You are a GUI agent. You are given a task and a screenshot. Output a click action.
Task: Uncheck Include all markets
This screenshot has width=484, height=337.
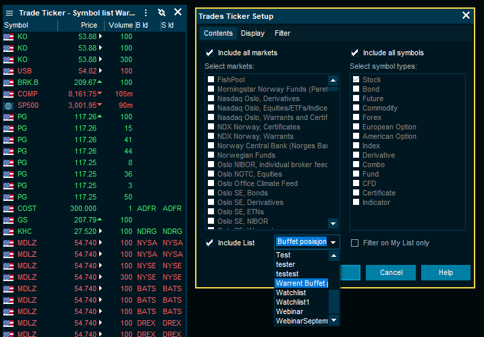coord(210,53)
